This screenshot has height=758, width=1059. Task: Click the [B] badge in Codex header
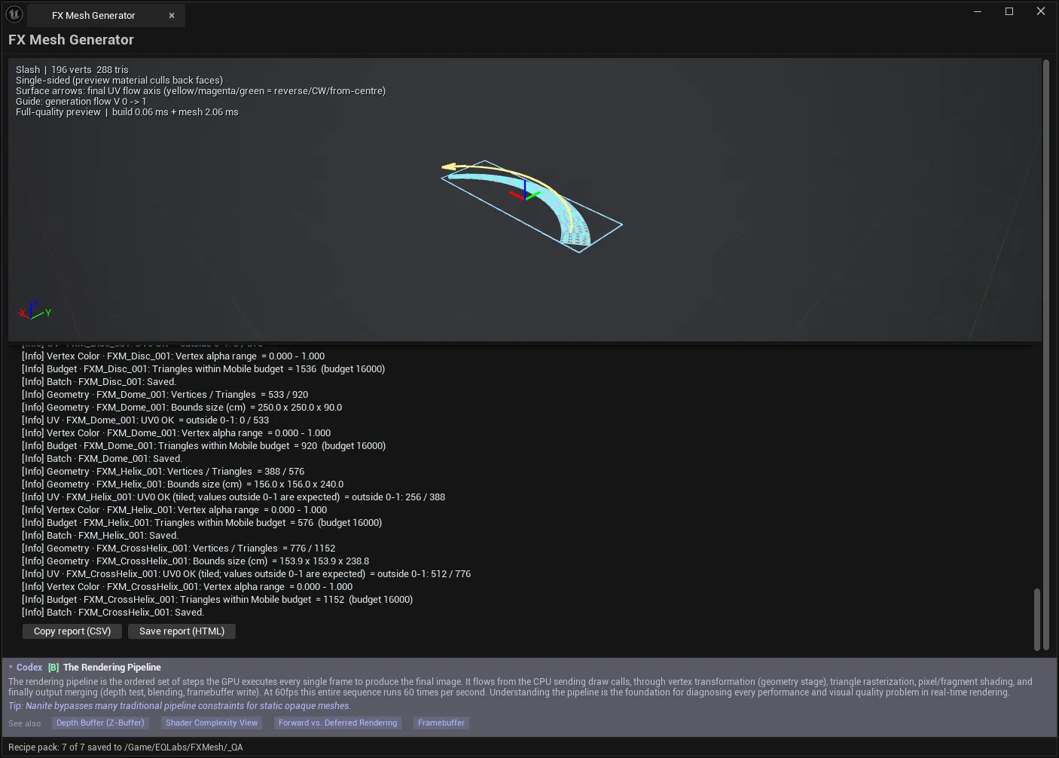53,668
